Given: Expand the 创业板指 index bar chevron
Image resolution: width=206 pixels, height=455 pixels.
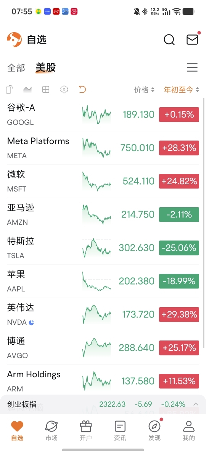Looking at the screenshot, I should (x=196, y=404).
